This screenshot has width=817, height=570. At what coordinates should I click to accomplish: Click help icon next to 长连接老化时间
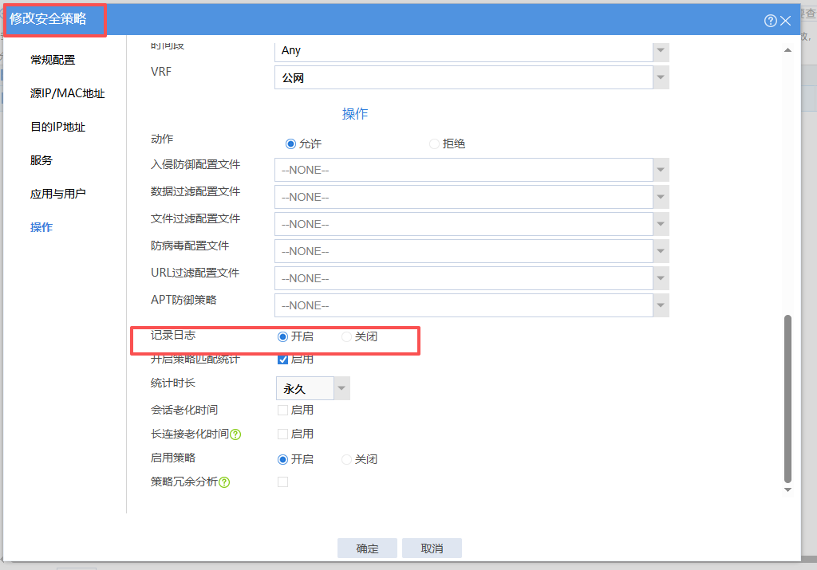[x=235, y=434]
